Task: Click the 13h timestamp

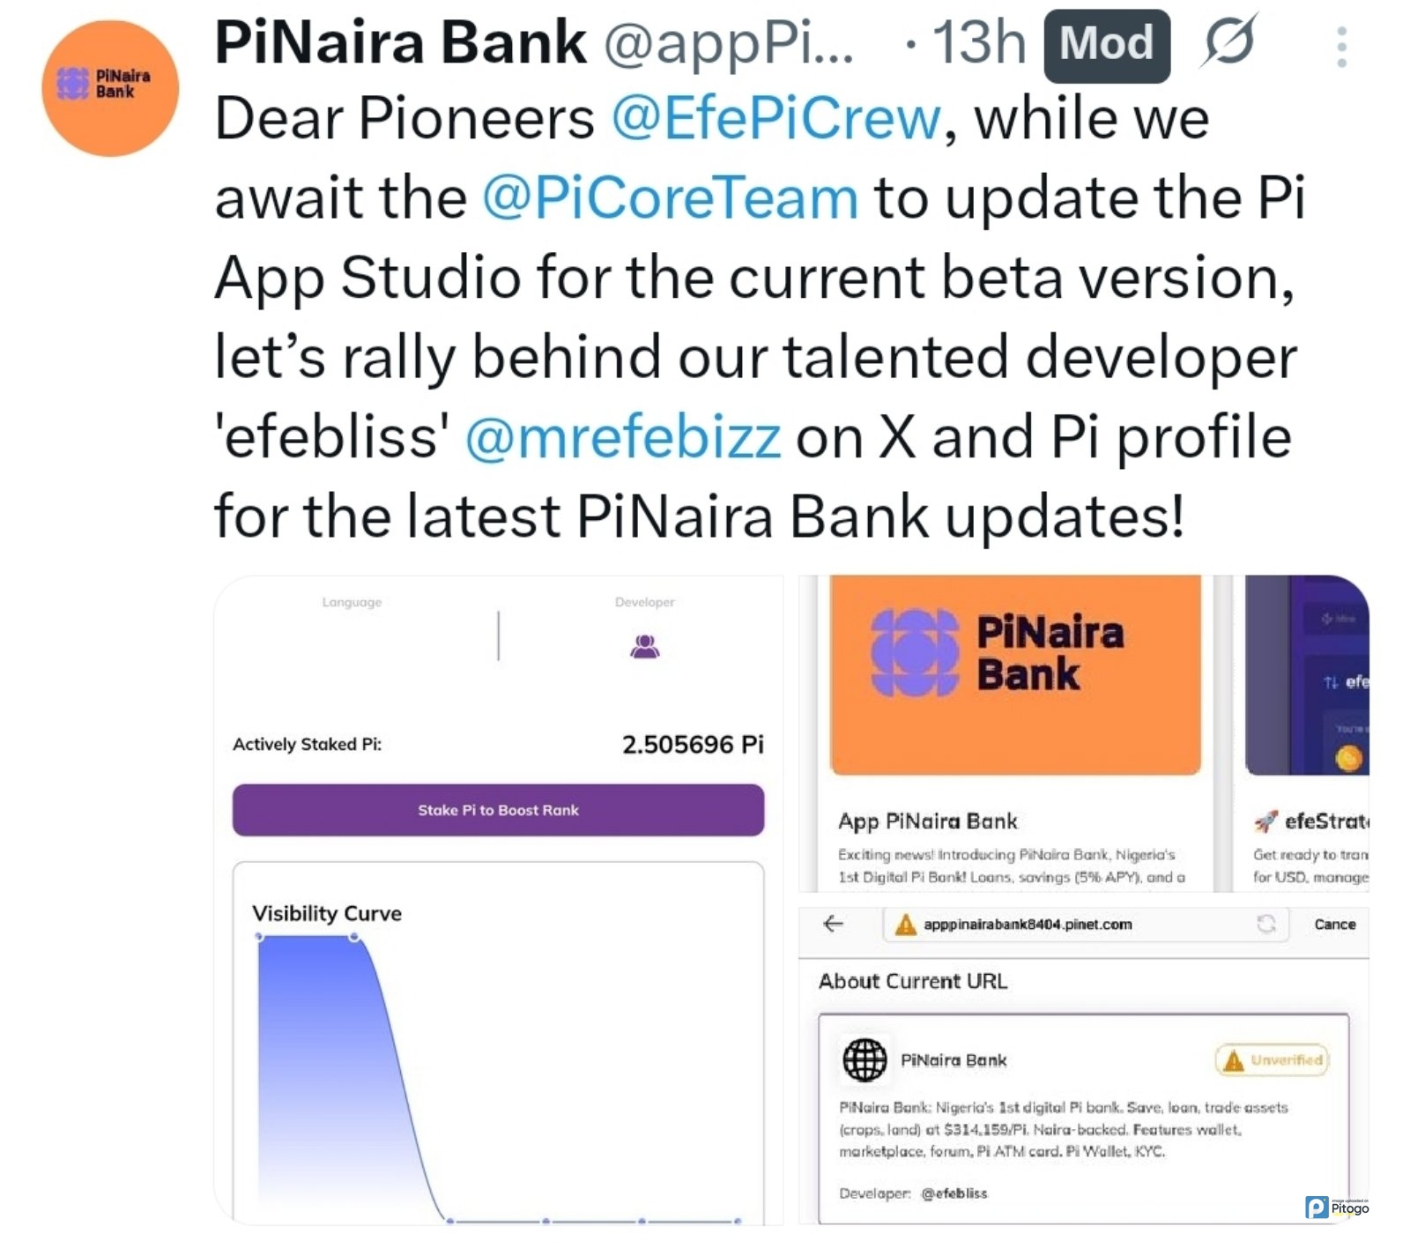Action: pos(979,42)
